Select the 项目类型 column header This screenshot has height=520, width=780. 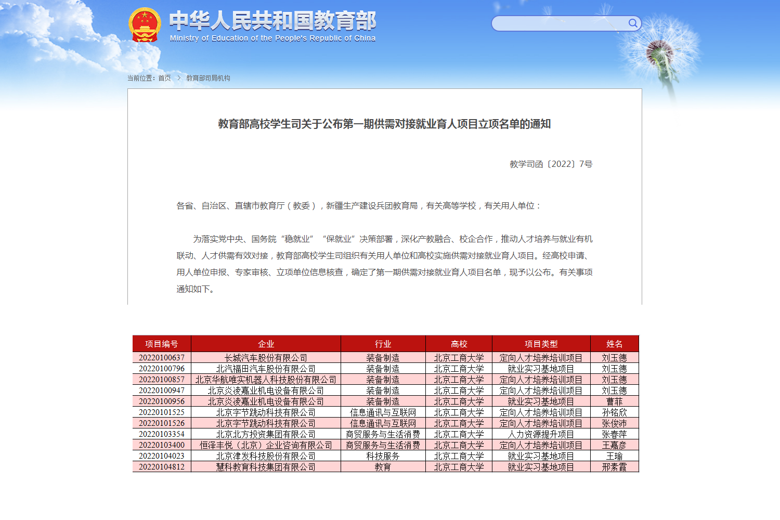541,344
